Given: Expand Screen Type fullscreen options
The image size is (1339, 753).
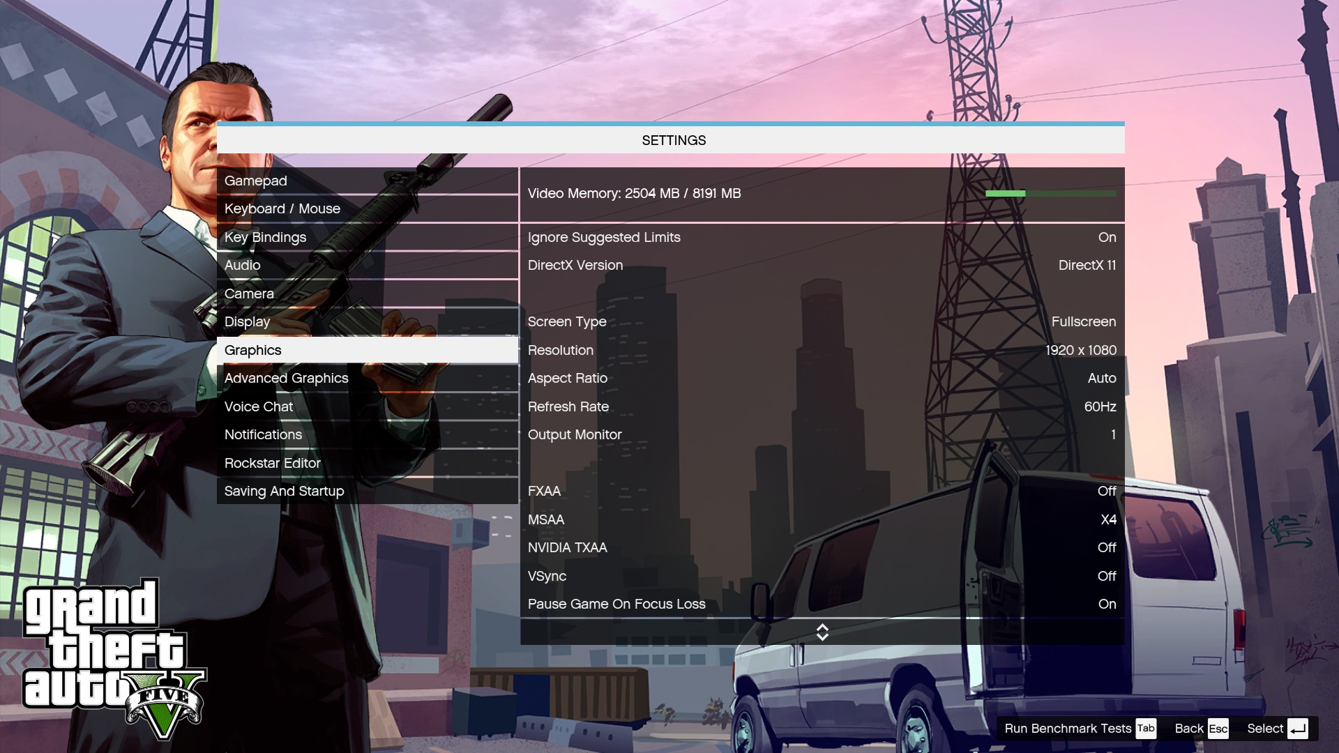Looking at the screenshot, I should pyautogui.click(x=1083, y=322).
